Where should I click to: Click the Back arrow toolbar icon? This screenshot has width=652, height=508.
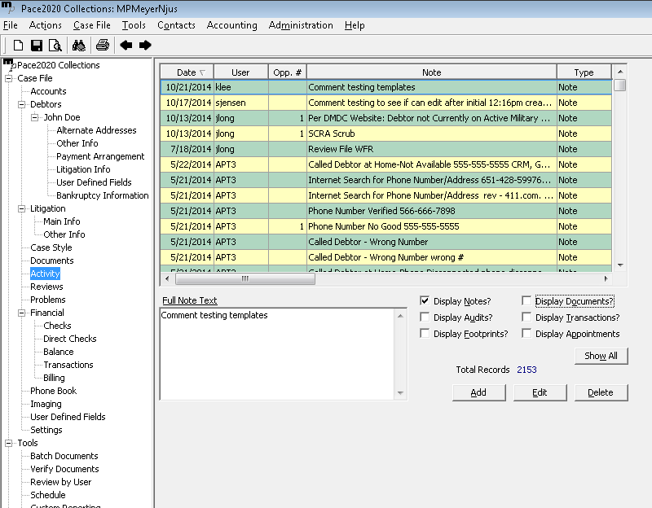pos(126,45)
